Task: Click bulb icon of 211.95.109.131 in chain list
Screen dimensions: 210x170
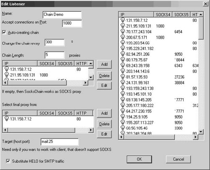Action: point(7,75)
